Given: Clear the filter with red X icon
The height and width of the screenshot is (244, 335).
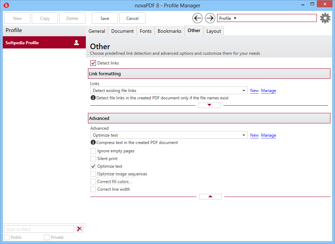Looking at the screenshot, I should [x=80, y=229].
